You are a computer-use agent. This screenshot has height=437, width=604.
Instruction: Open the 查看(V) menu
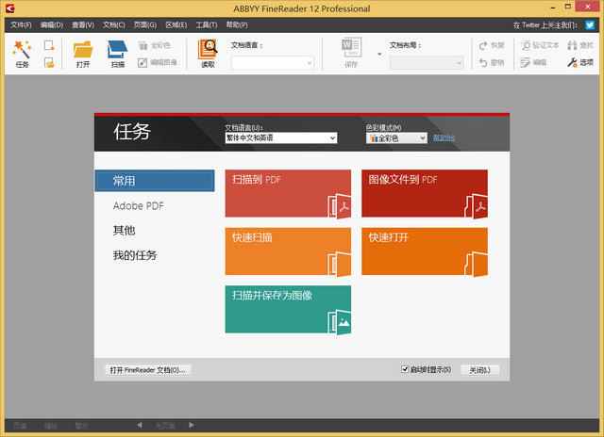(83, 25)
